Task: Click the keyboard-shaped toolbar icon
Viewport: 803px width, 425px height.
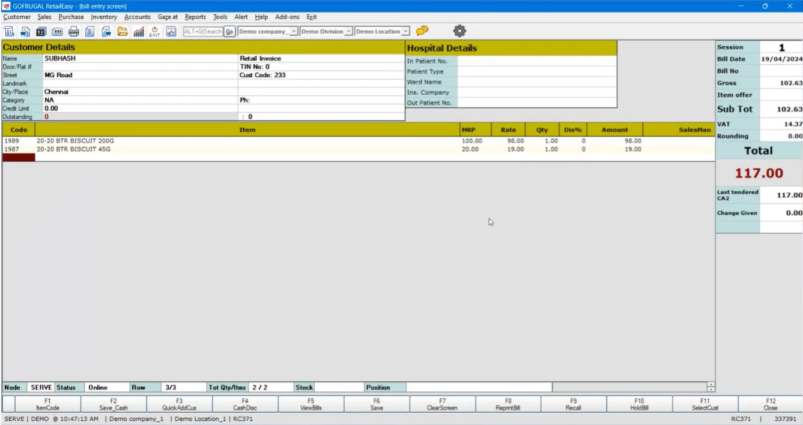Action: pyautogui.click(x=57, y=31)
